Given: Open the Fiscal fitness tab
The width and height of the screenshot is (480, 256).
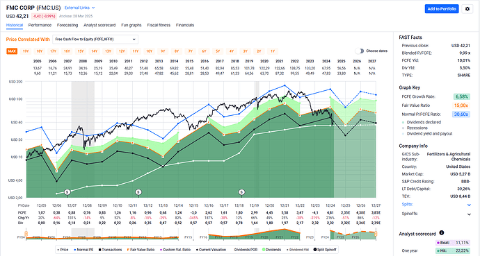Looking at the screenshot, I should tap(159, 25).
